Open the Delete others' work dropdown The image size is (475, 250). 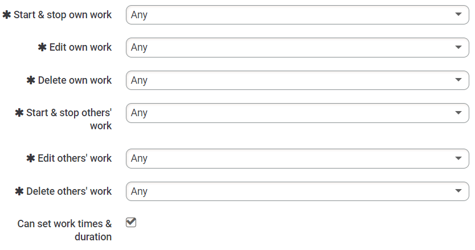click(297, 191)
